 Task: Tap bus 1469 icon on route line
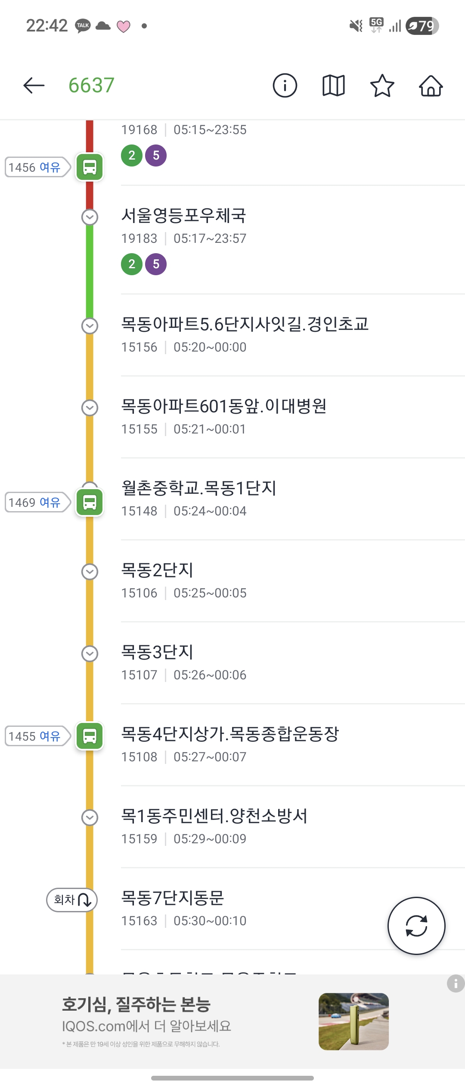click(x=90, y=502)
